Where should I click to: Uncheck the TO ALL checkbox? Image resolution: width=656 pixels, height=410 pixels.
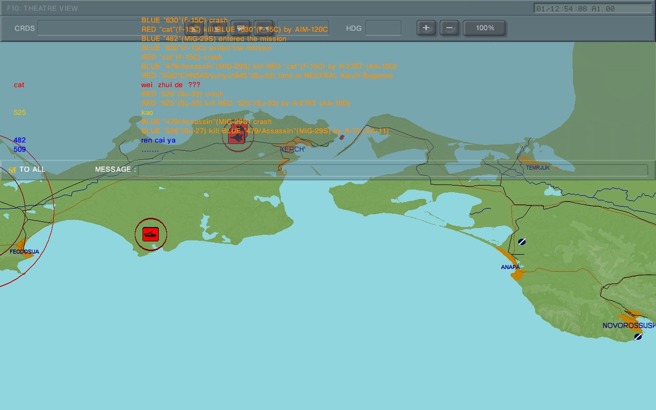pyautogui.click(x=12, y=170)
